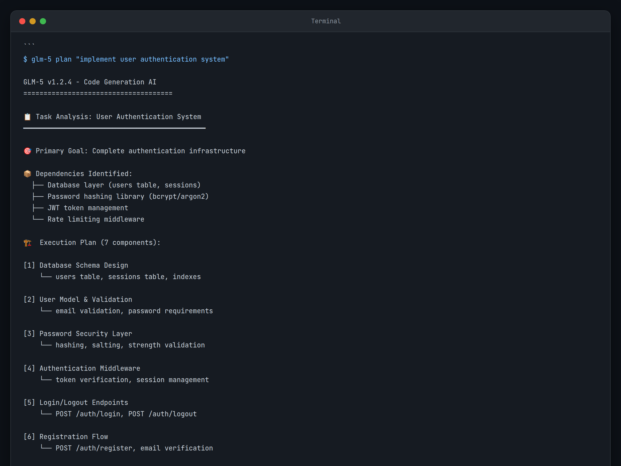Click the clipboard icon beside Task Analysis
Viewport: 621px width, 466px height.
point(27,117)
